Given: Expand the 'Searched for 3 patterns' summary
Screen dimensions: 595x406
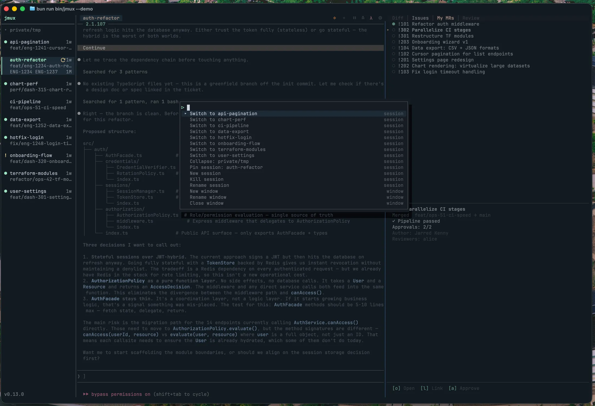Looking at the screenshot, I should point(115,72).
